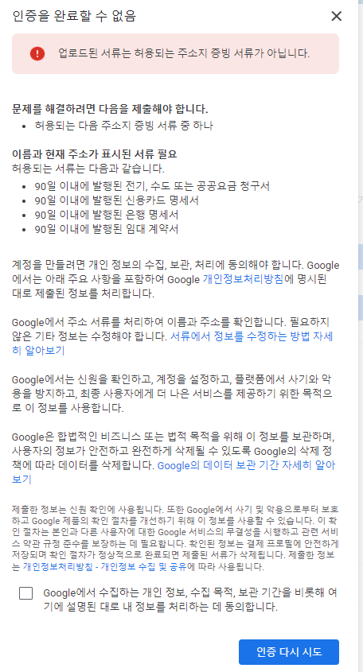This screenshot has width=363, height=672.
Task: Select the 신용카드 명세서 bullet item
Action: click(x=117, y=200)
